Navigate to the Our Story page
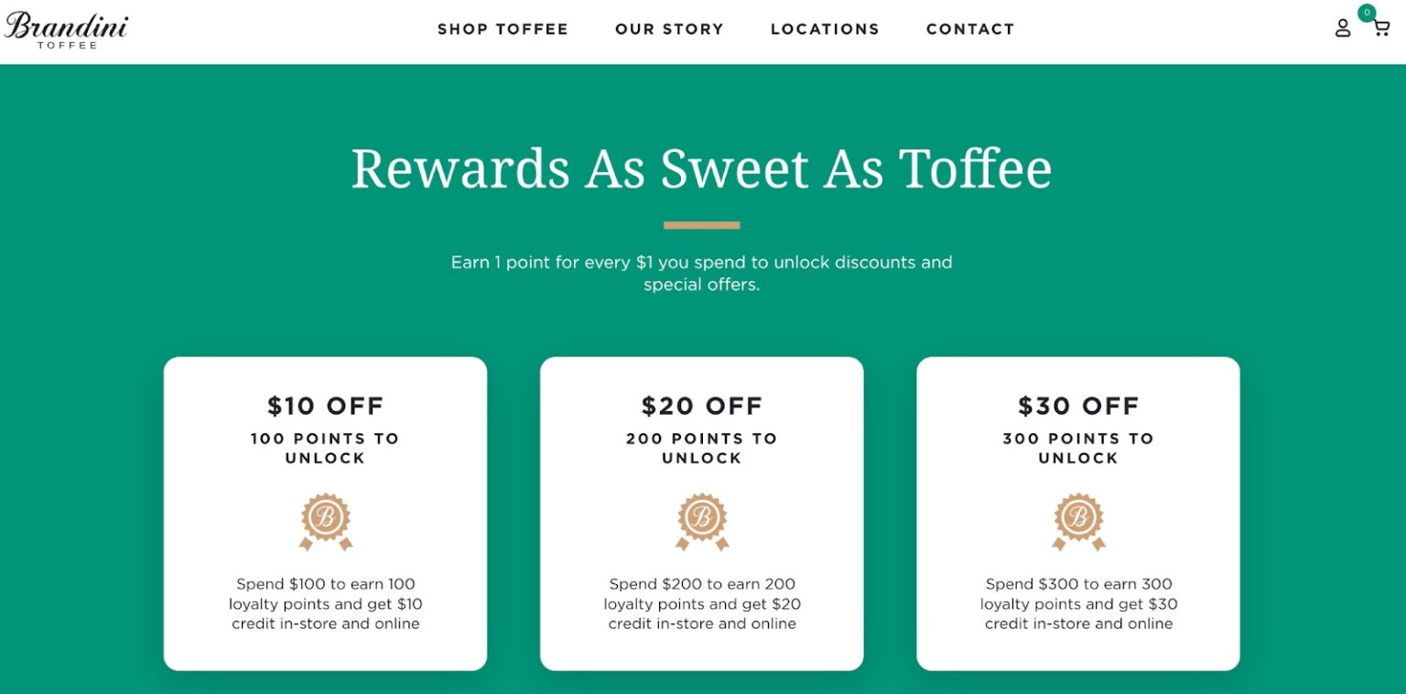Screen dimensions: 1406x694 669,28
